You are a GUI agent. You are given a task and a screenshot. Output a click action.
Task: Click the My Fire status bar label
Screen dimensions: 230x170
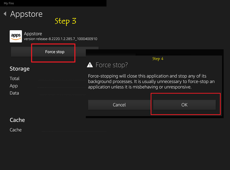point(9,3)
